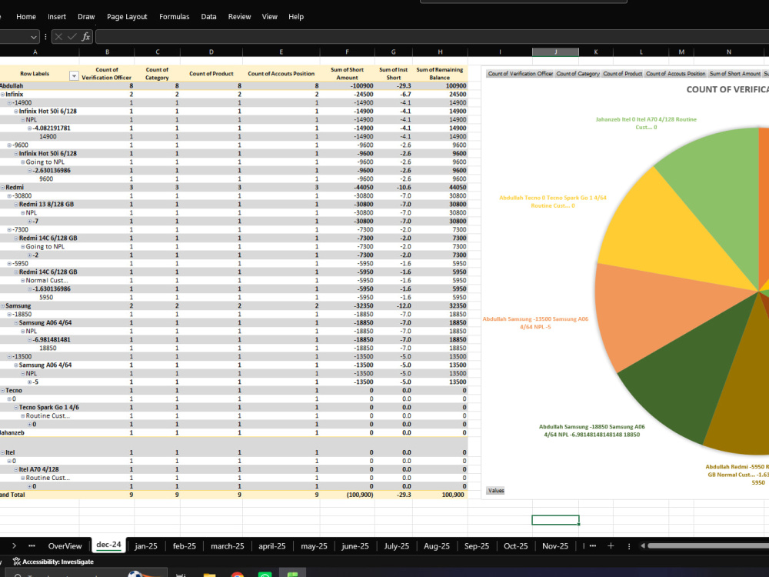Screen dimensions: 769x577
Task: Click the three-dot handle beside the name box
Action: point(45,37)
